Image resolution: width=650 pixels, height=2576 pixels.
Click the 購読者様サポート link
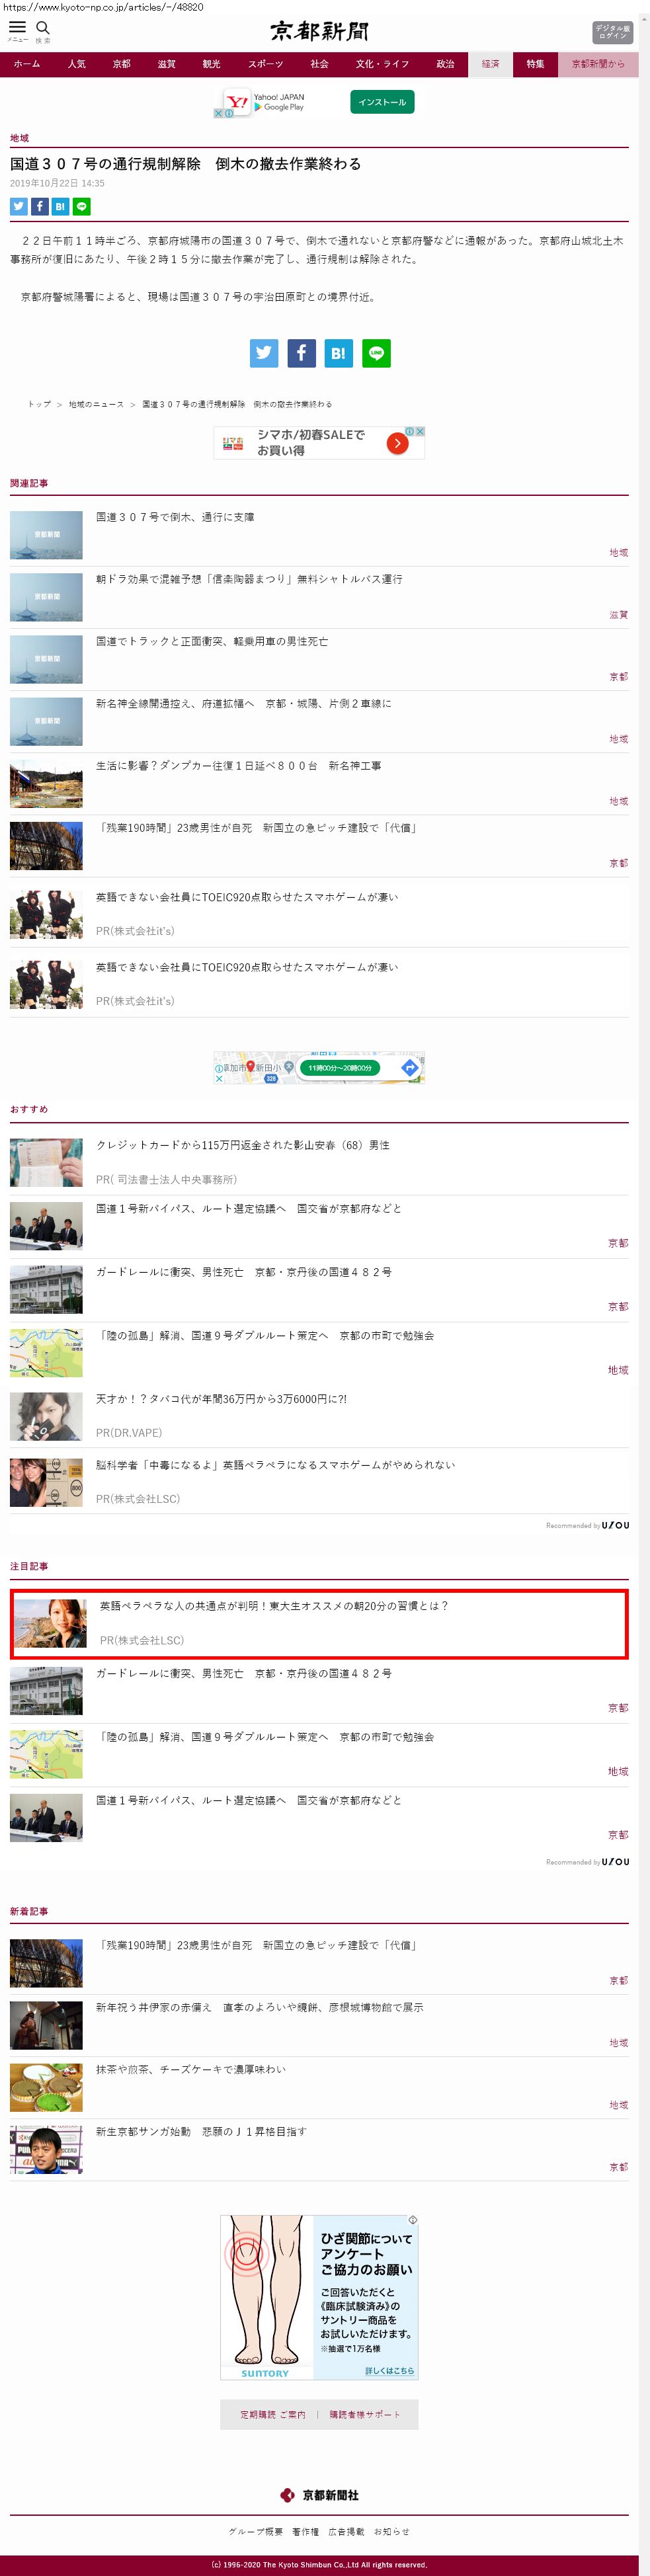coord(365,2414)
